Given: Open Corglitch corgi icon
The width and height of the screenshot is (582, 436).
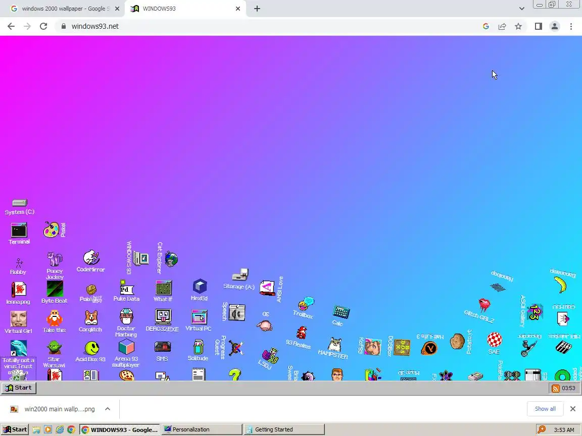Looking at the screenshot, I should 91,318.
